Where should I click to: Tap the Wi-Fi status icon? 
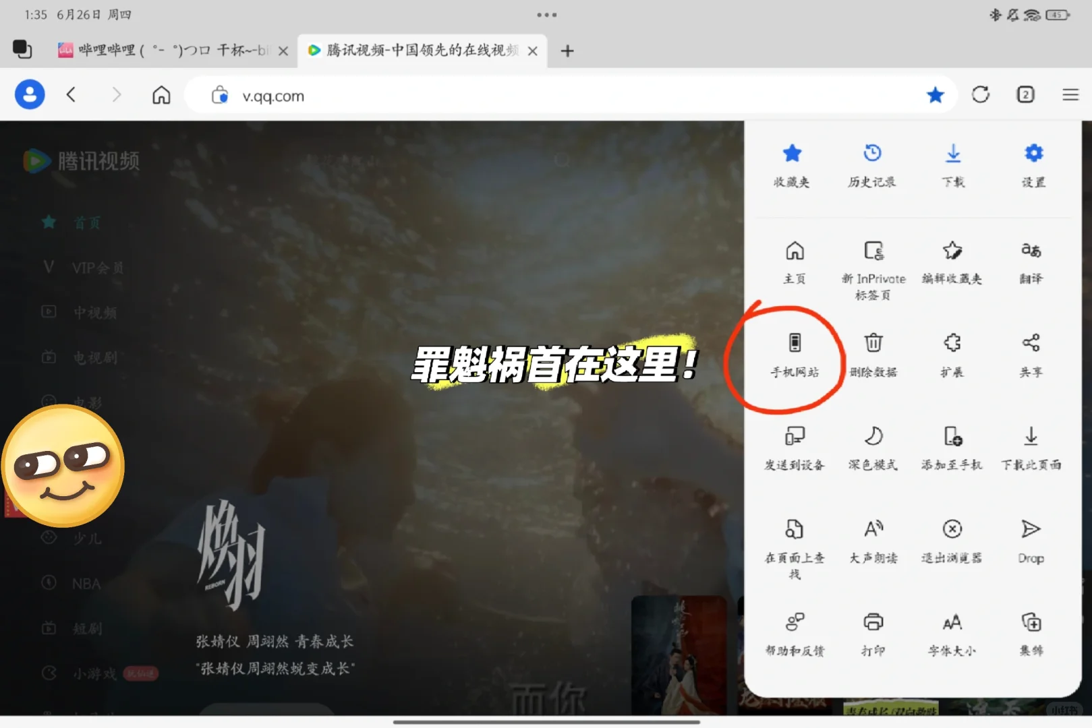[1032, 15]
